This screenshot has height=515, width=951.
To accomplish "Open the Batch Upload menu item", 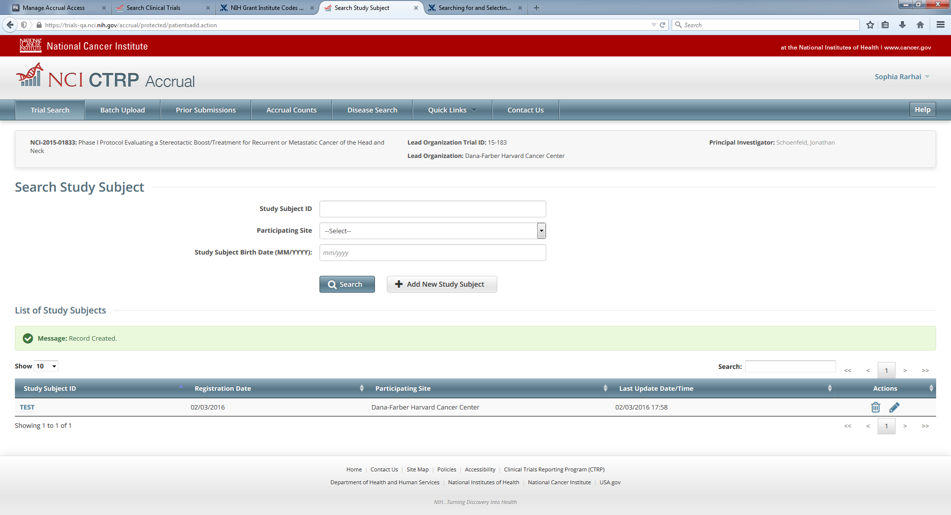I will 122,110.
